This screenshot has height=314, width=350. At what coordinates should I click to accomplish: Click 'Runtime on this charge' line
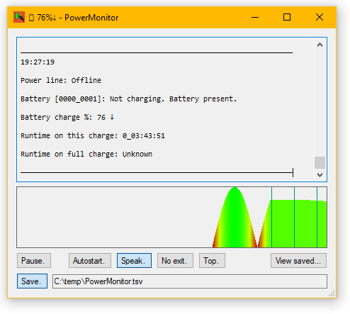93,135
